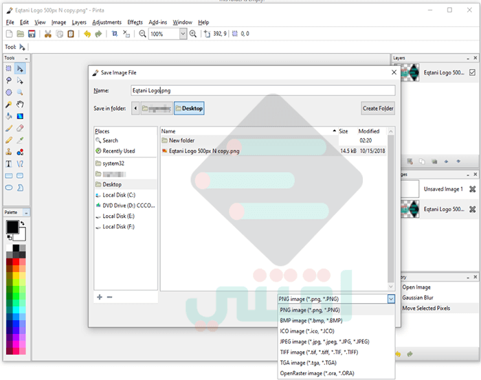The image size is (481, 380).
Task: Remove bookmark with the minus button
Action: click(109, 297)
